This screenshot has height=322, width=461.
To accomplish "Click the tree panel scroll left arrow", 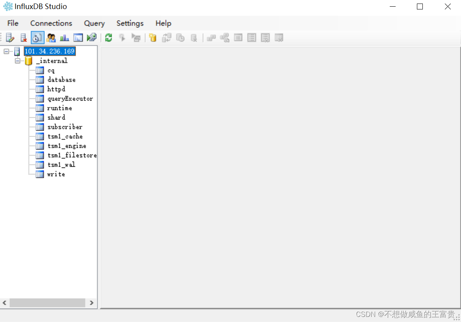I will tap(4, 303).
